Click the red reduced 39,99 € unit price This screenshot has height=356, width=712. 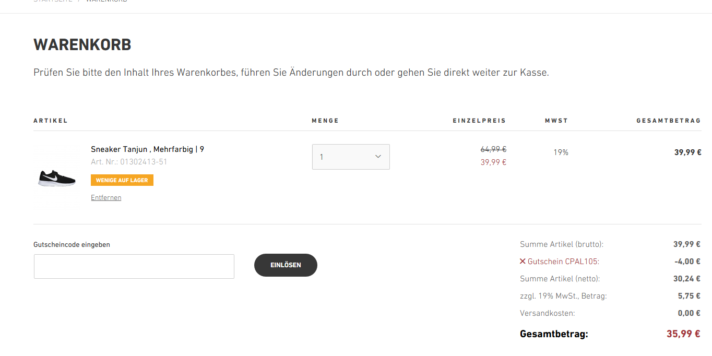(x=493, y=162)
